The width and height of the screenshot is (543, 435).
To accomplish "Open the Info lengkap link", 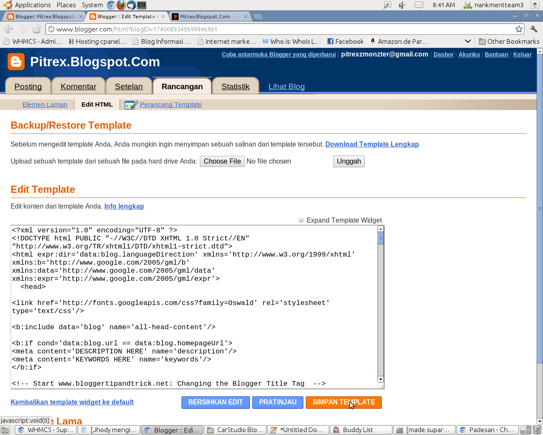I will coord(124,206).
